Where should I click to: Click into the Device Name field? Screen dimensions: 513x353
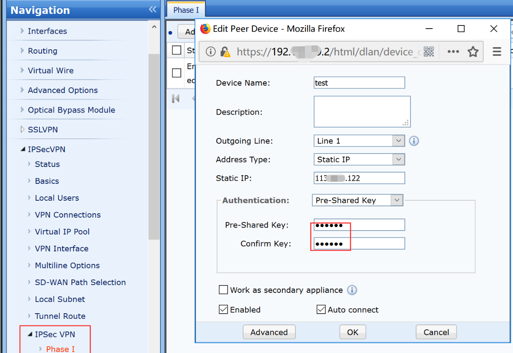359,83
